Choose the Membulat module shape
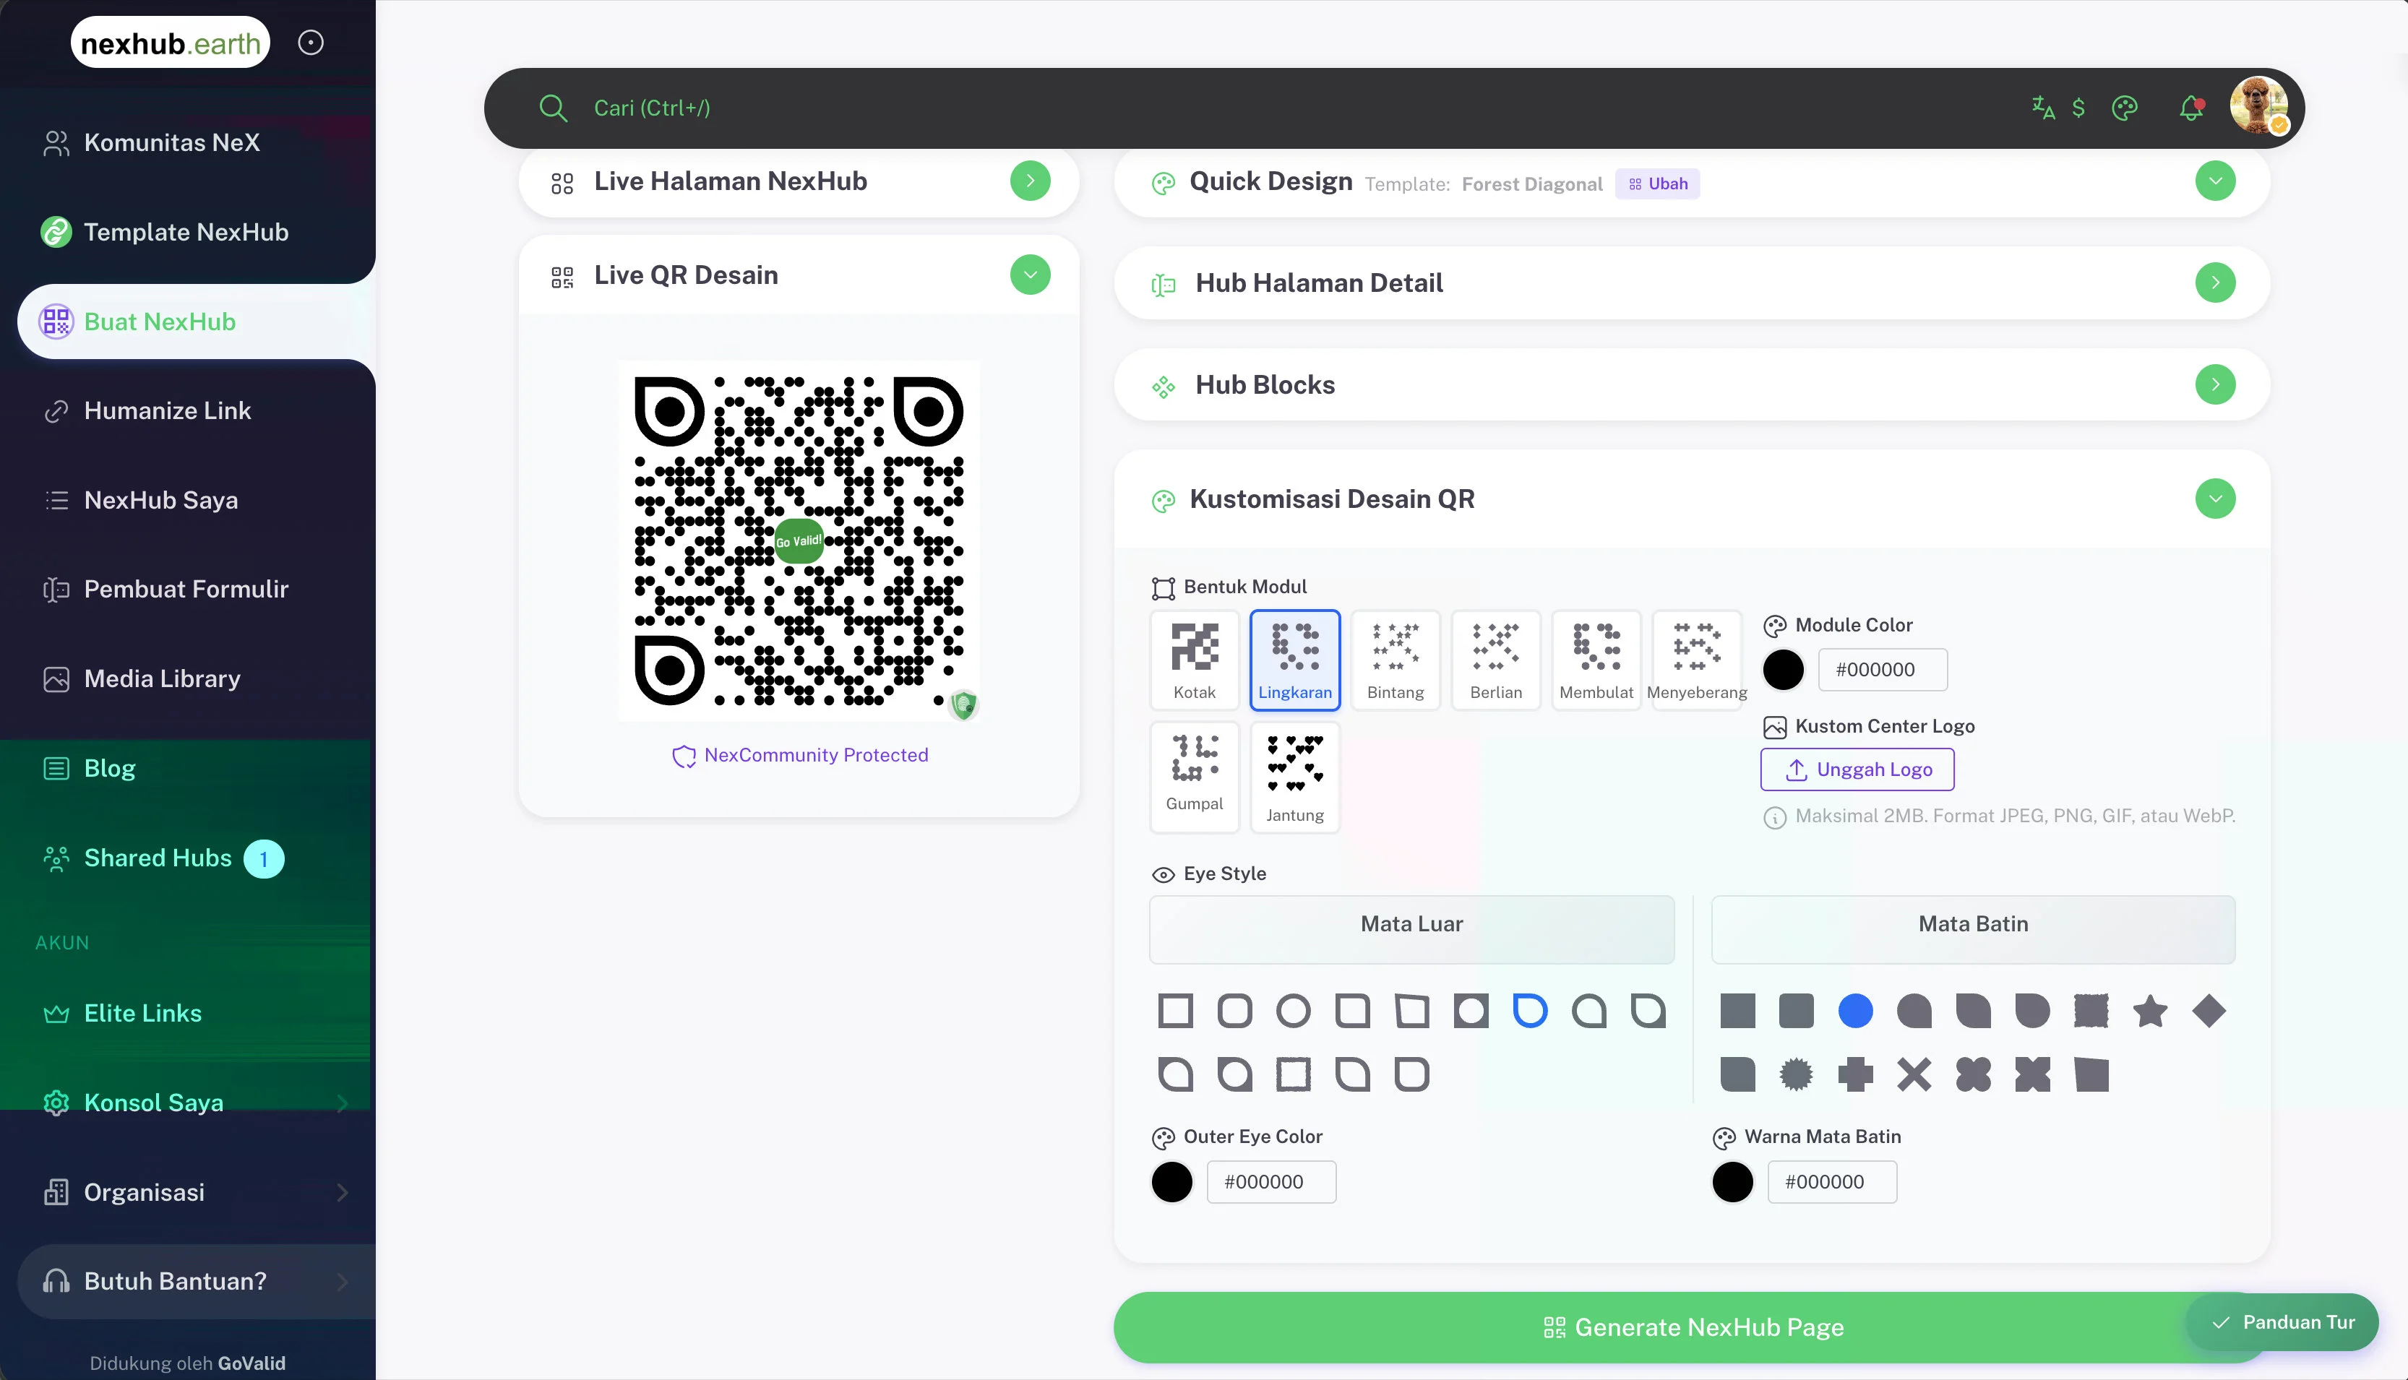2408x1380 pixels. point(1596,660)
